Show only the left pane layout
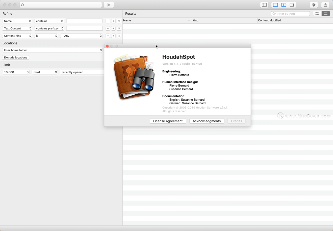The image size is (333, 231). [x=275, y=5]
